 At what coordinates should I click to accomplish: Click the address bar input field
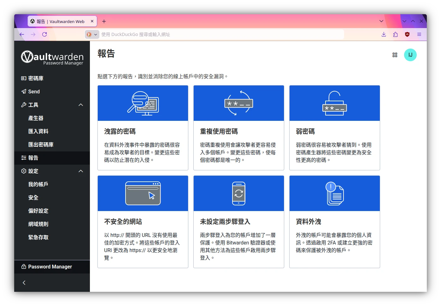click(x=221, y=34)
